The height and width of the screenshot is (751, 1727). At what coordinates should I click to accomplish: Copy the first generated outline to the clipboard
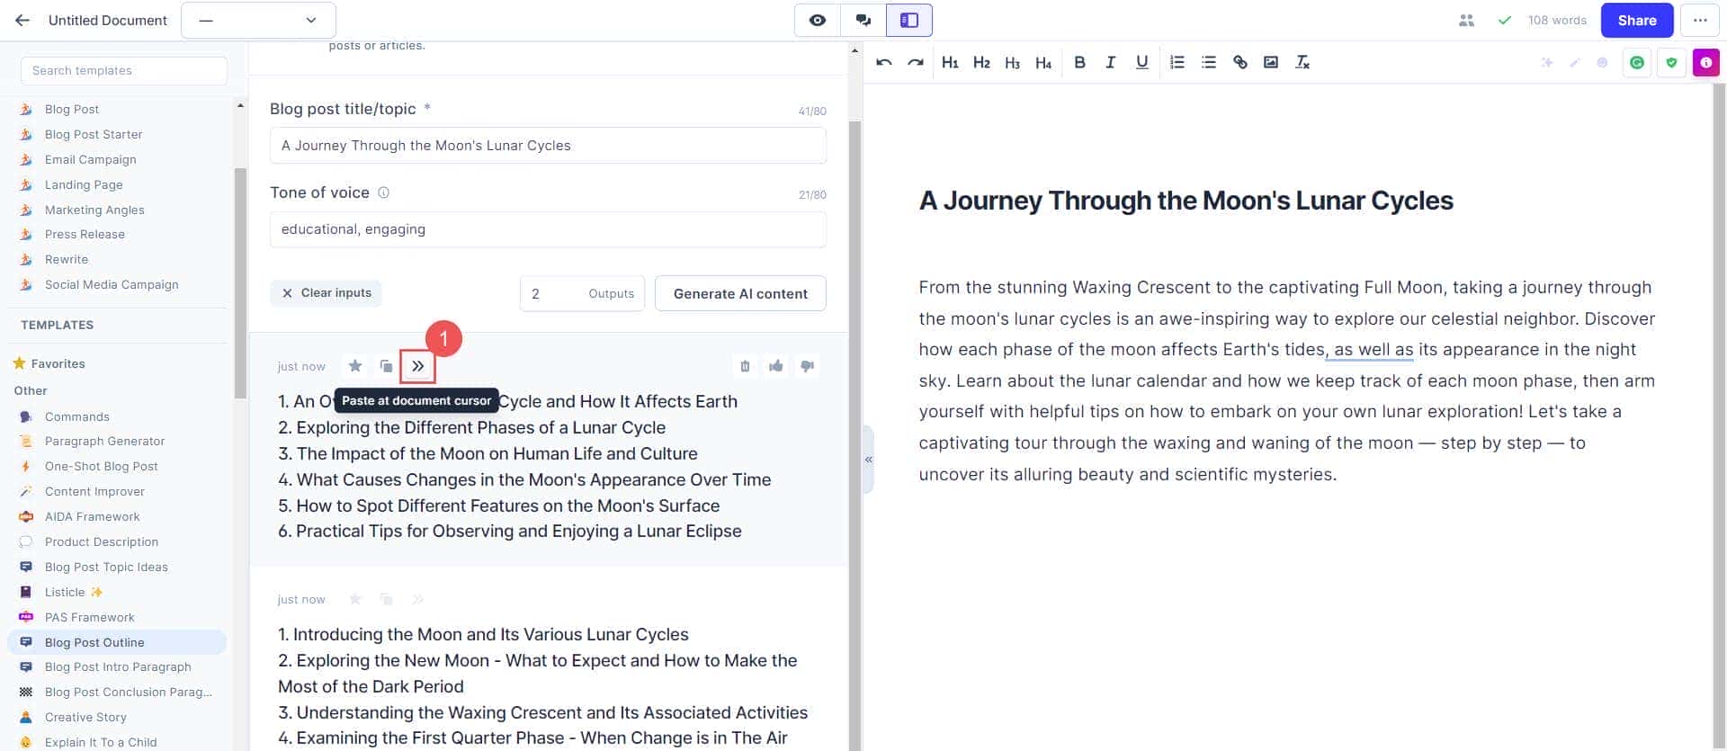[386, 366]
